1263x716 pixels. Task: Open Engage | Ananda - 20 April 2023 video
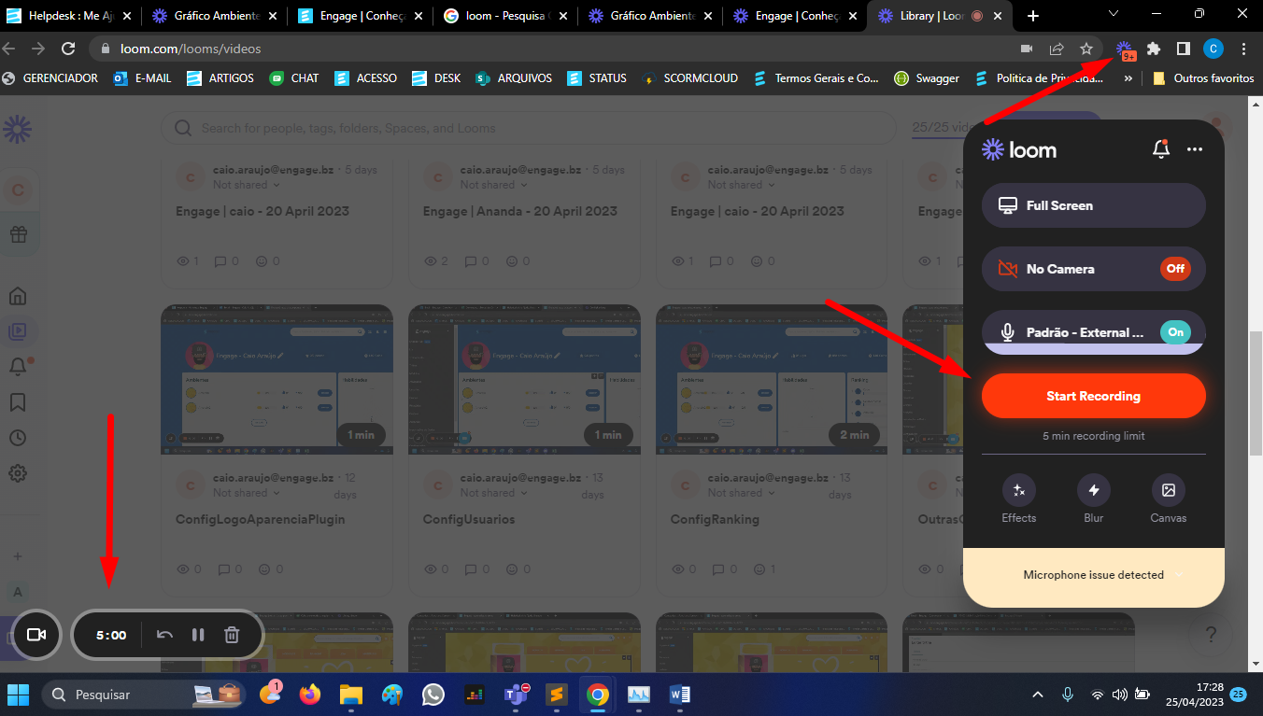tap(518, 211)
